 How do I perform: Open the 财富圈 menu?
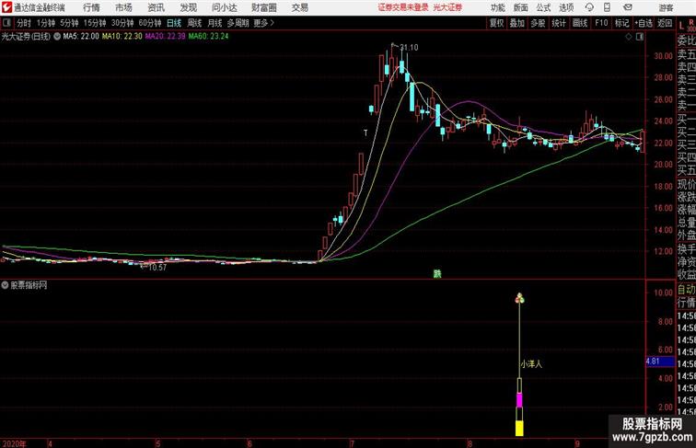click(264, 7)
